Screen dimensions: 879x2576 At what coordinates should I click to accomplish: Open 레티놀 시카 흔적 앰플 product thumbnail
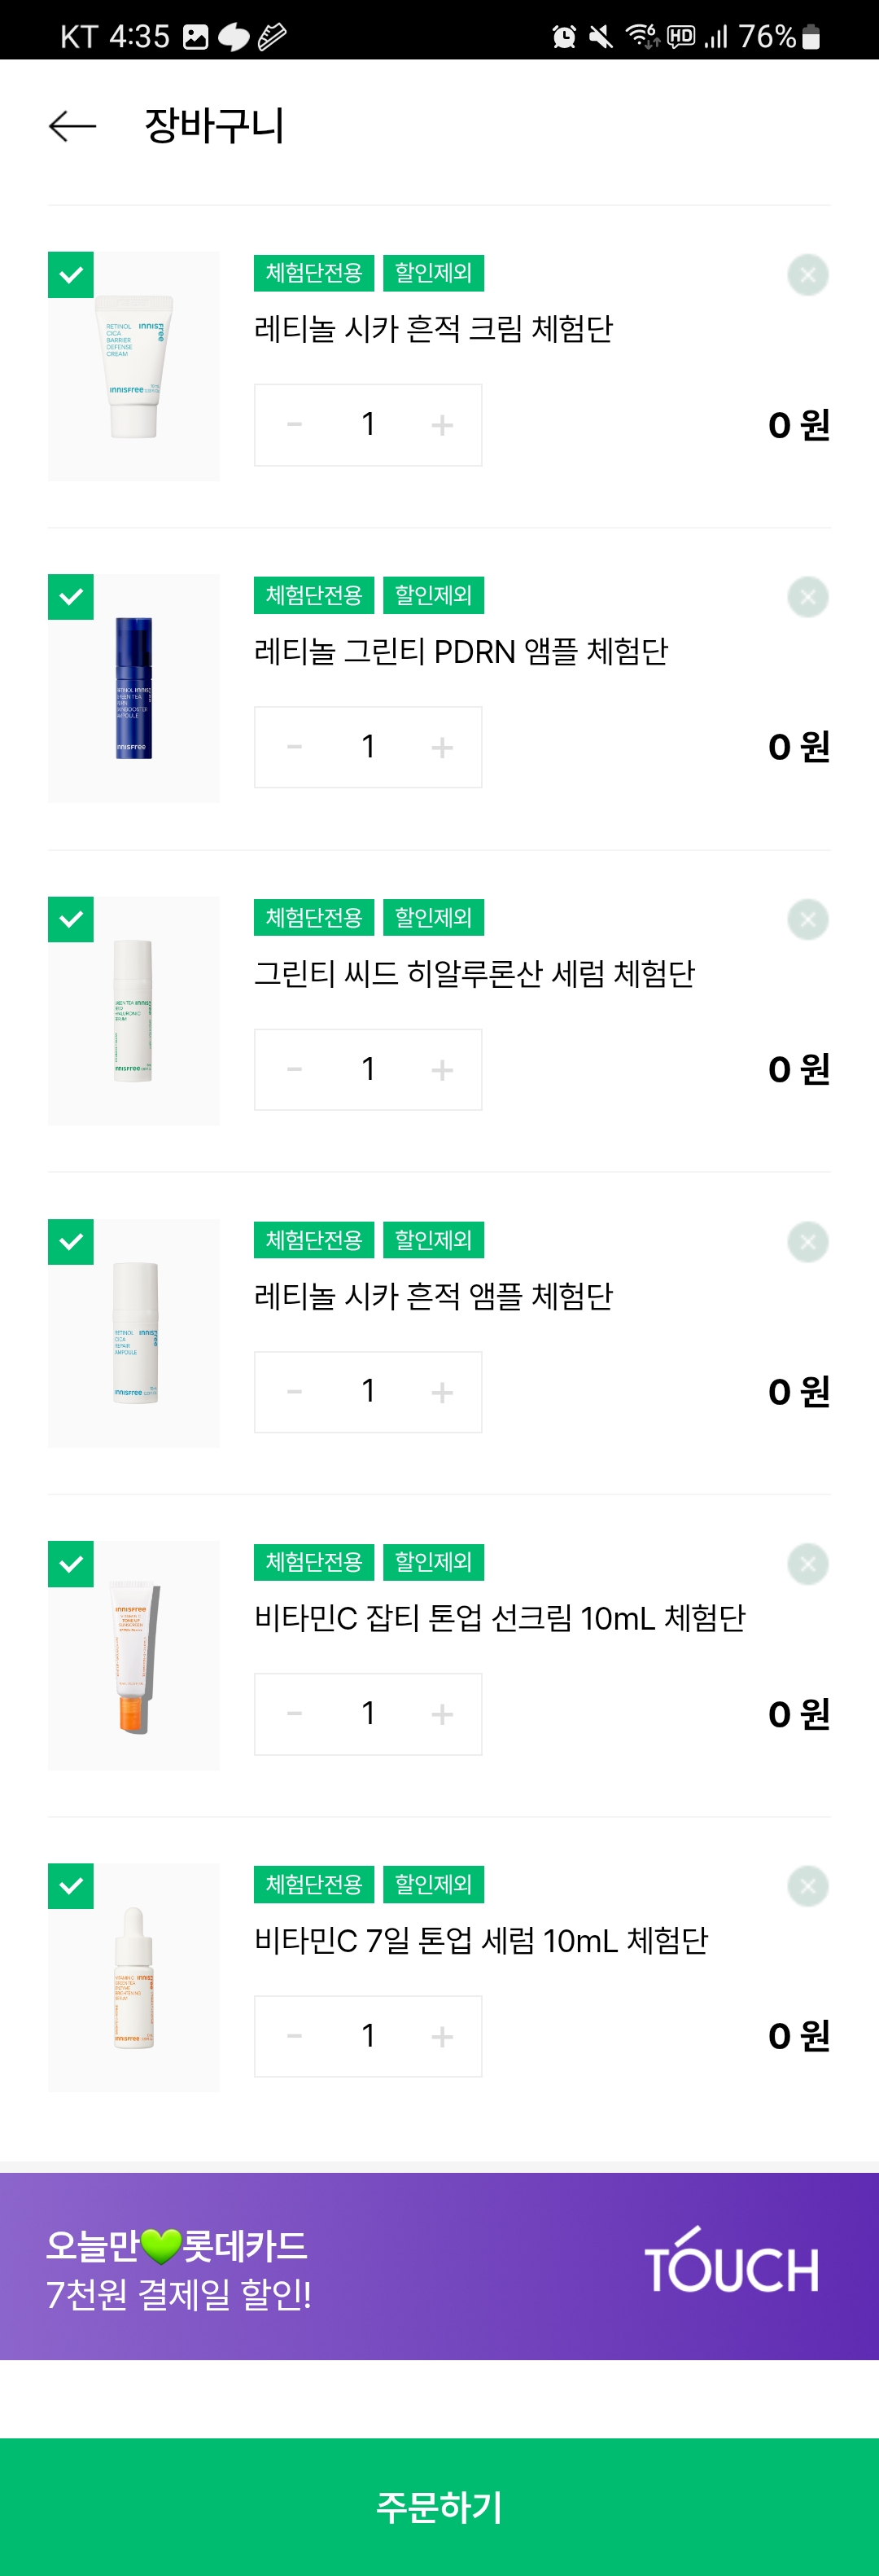coord(133,1333)
